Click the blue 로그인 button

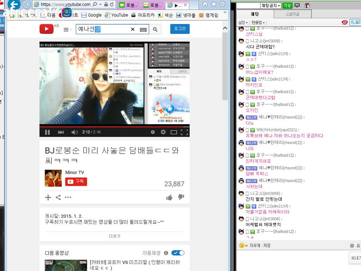pyautogui.click(x=180, y=29)
